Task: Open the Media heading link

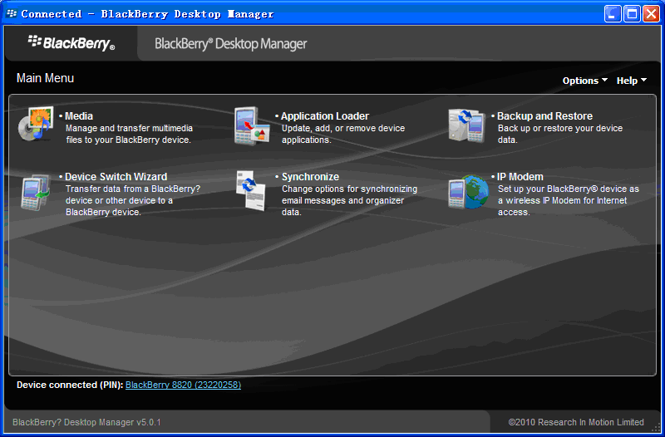Action: point(79,115)
